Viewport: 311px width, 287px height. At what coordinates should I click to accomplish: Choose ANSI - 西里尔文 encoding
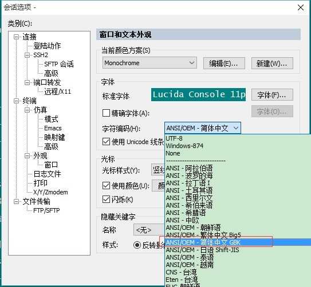[238, 198]
